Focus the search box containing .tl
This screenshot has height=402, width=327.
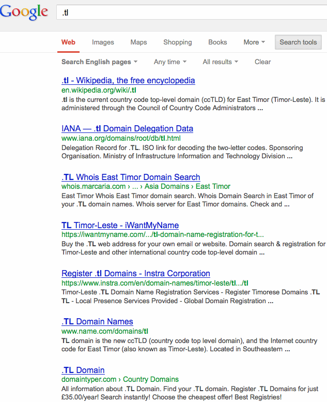pos(192,12)
